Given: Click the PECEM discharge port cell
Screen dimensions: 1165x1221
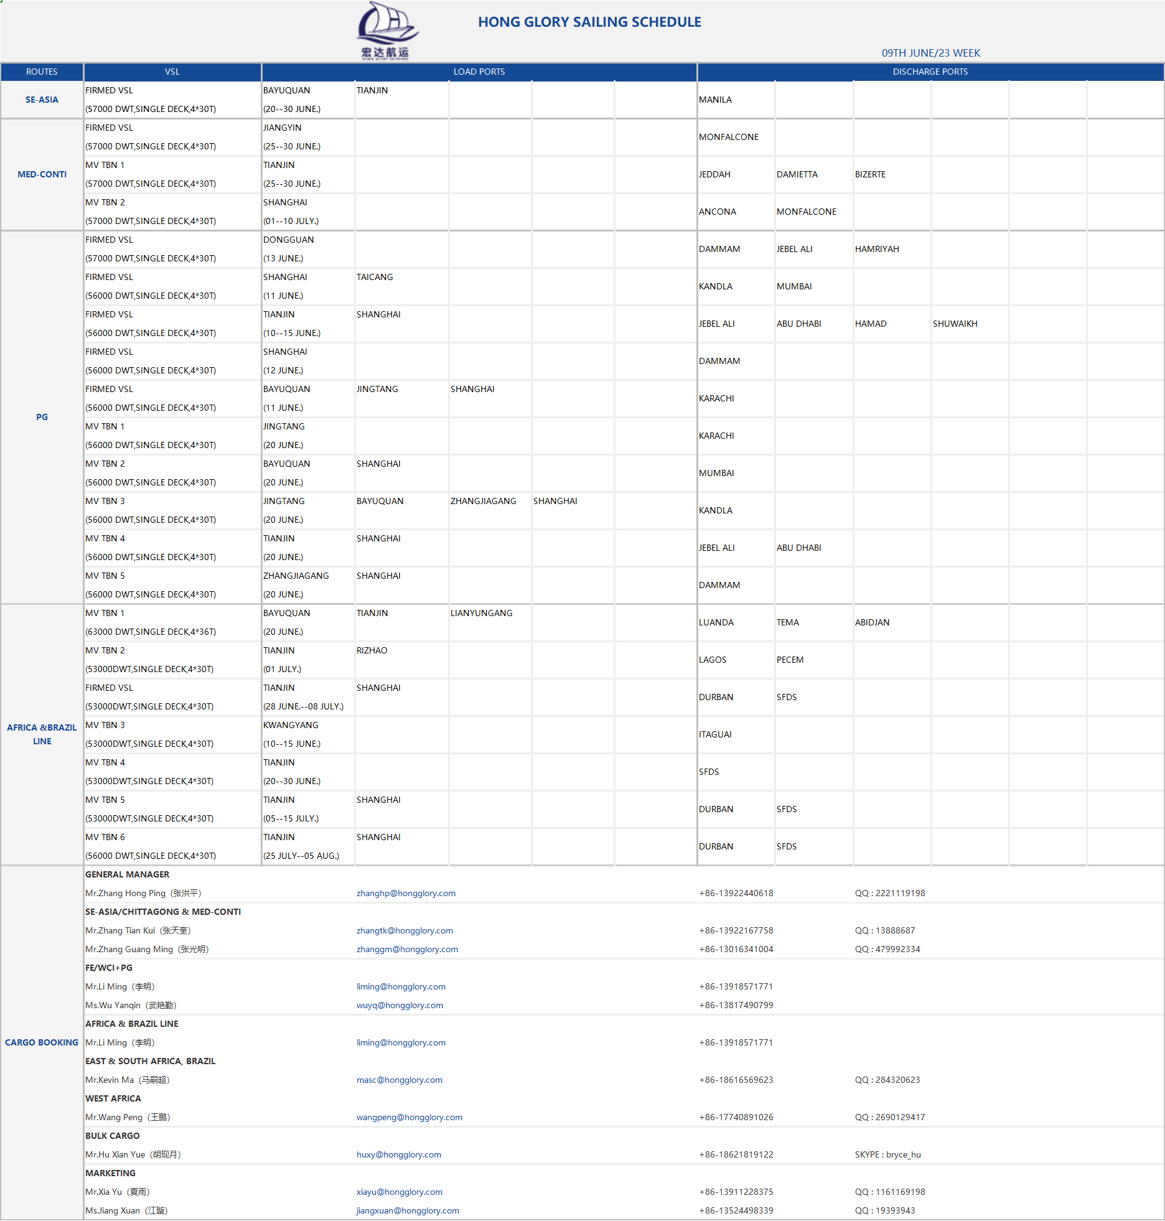Looking at the screenshot, I should coord(813,660).
